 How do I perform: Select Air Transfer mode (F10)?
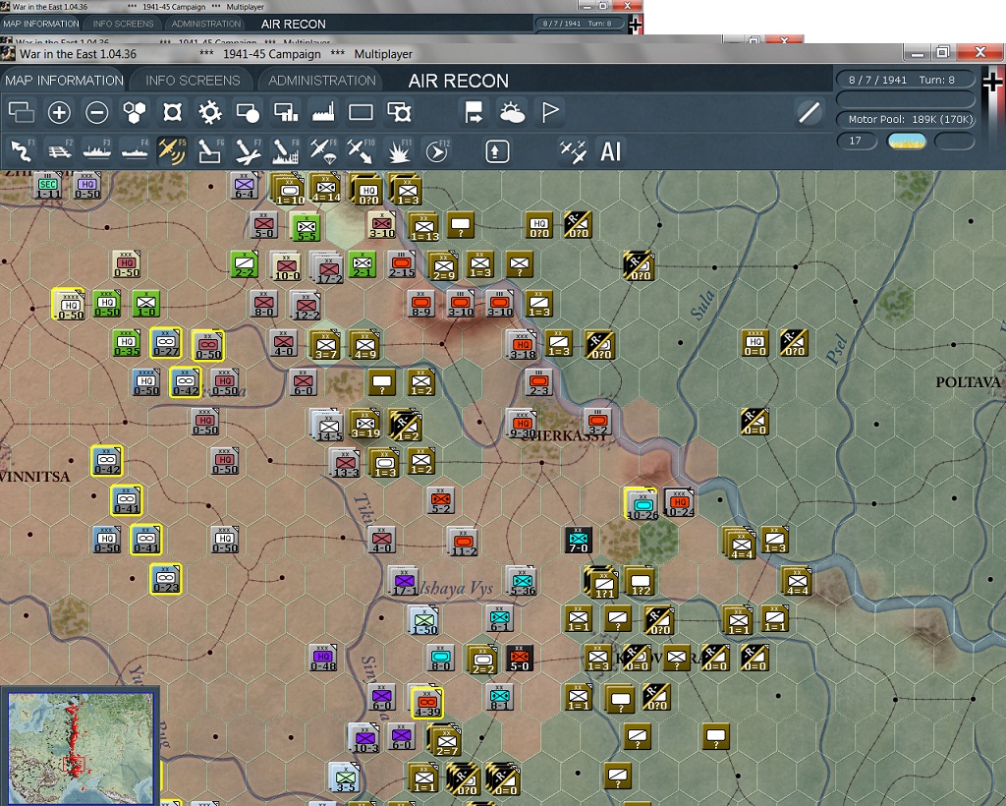coord(361,151)
